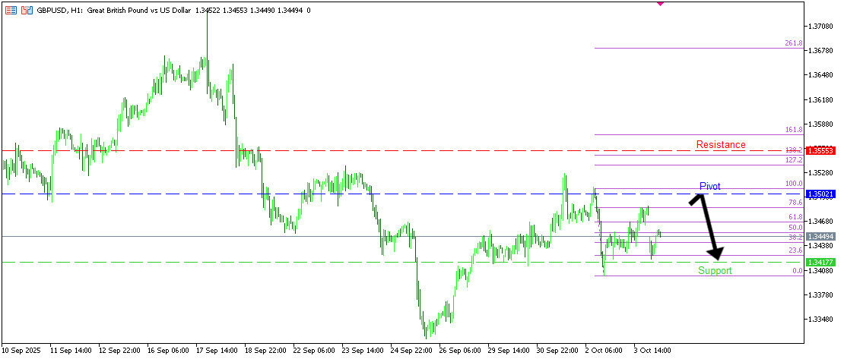Select the red Resistance text label
844x359 pixels.
pos(721,144)
